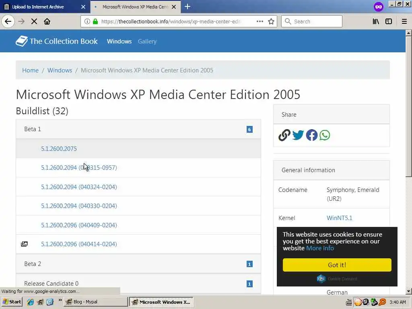Accept cookies with Got it! button
The height and width of the screenshot is (309, 412).
pos(337,265)
